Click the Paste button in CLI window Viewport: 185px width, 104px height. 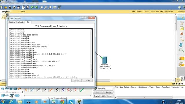pyautogui.click(x=88, y=81)
